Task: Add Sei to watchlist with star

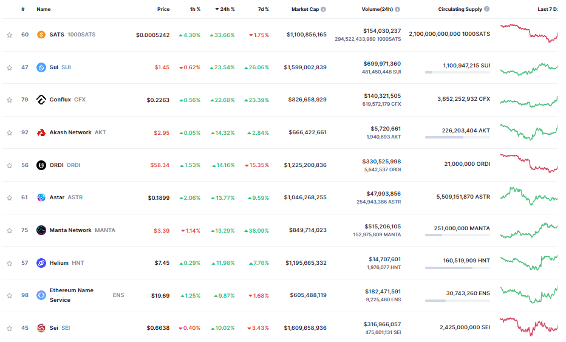Action: (x=9, y=329)
